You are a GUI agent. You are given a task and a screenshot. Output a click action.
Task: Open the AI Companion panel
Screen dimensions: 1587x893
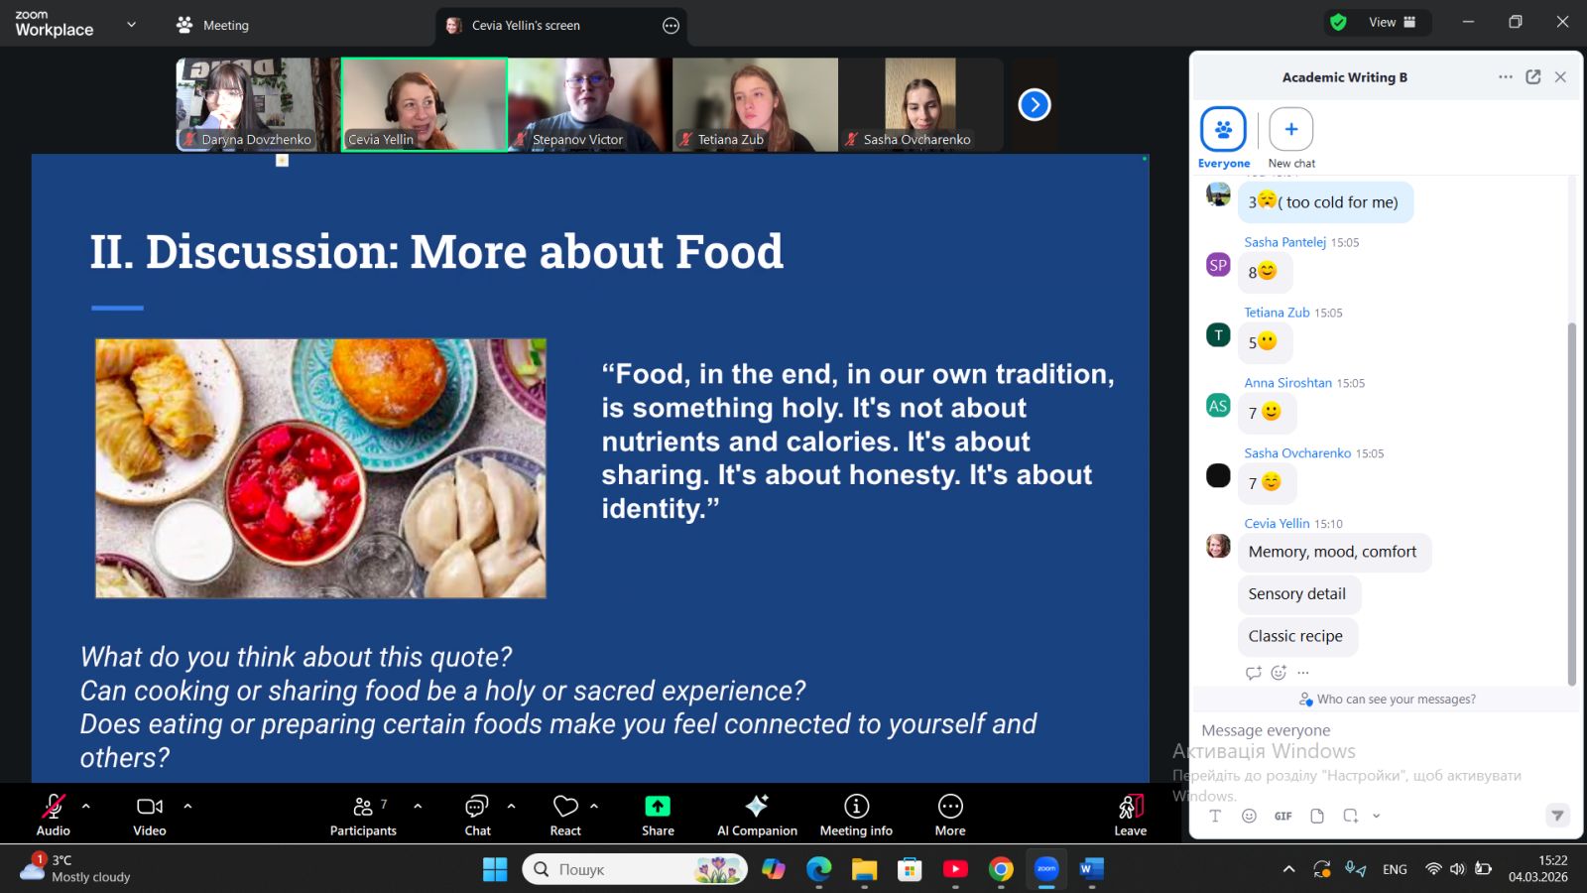[x=757, y=807]
